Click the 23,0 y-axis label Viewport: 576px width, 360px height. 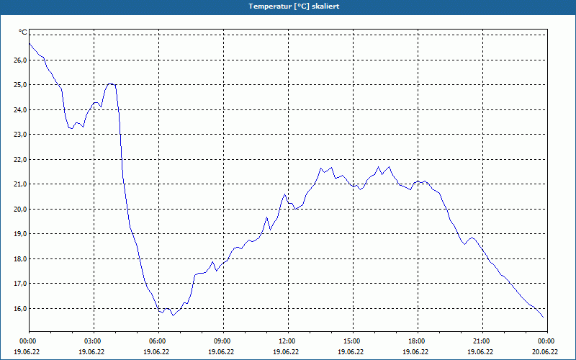(20, 135)
